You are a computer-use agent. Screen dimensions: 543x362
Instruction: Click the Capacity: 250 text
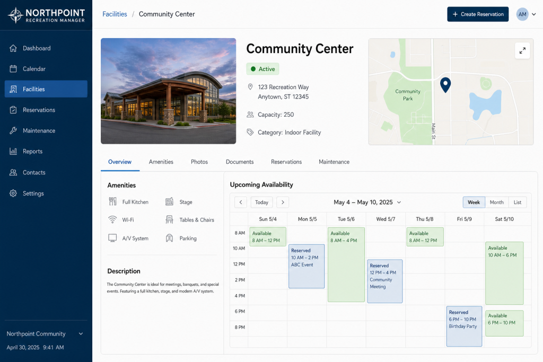tap(276, 114)
